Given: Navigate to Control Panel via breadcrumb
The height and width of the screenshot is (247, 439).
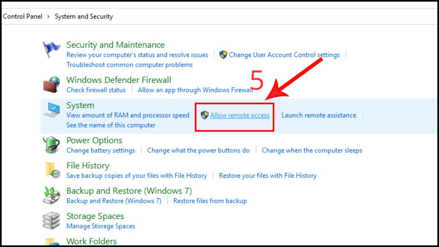Looking at the screenshot, I should point(23,16).
